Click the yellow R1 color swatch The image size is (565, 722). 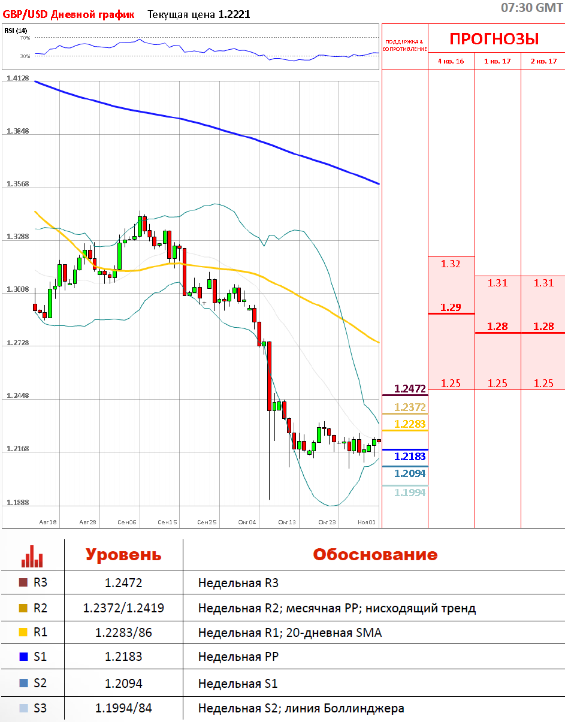click(23, 632)
